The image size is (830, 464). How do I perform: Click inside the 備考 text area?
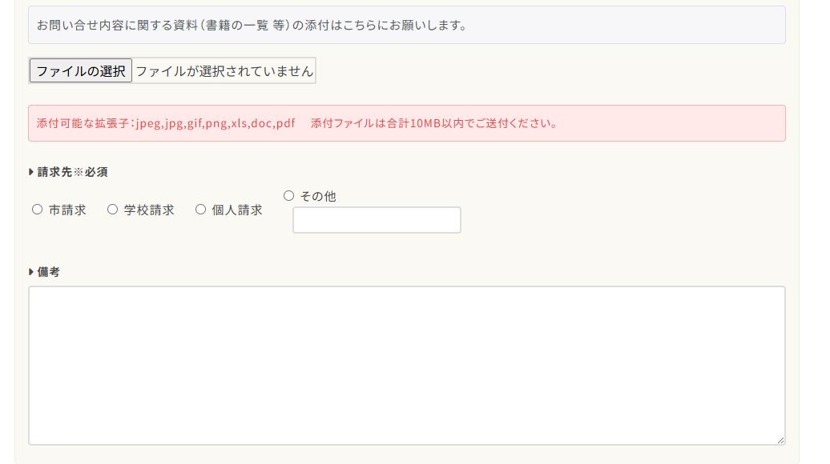406,365
